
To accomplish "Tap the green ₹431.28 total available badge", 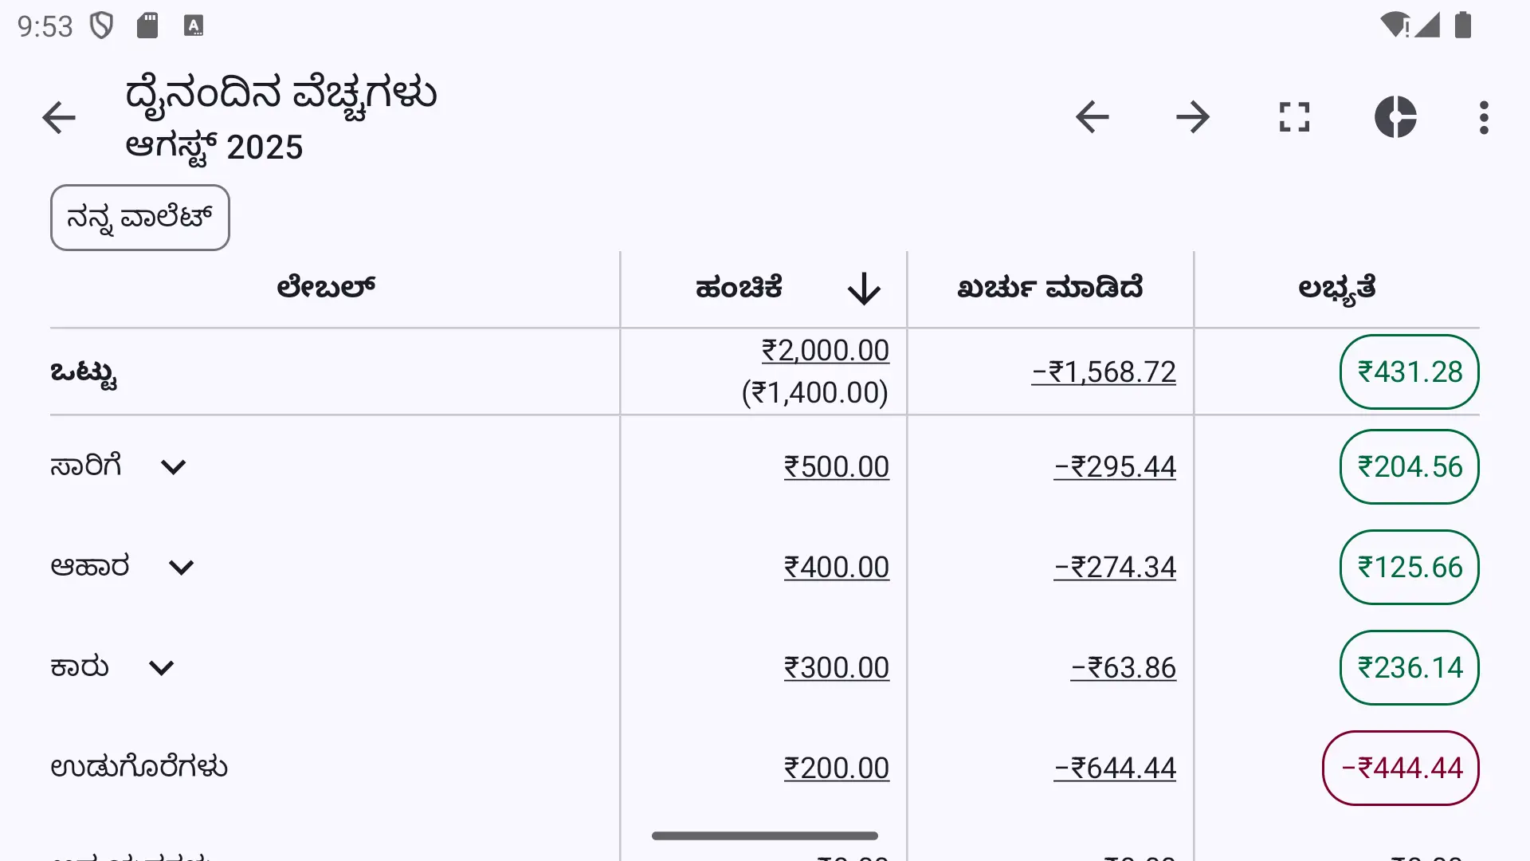I will [x=1410, y=372].
